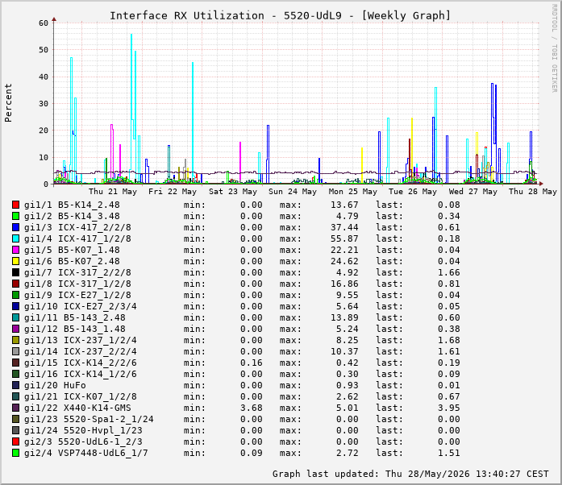This screenshot has width=562, height=485.
Task: Click the legend label gi2/4 VSP7448-UdL6_1/7
Action: tap(86, 453)
